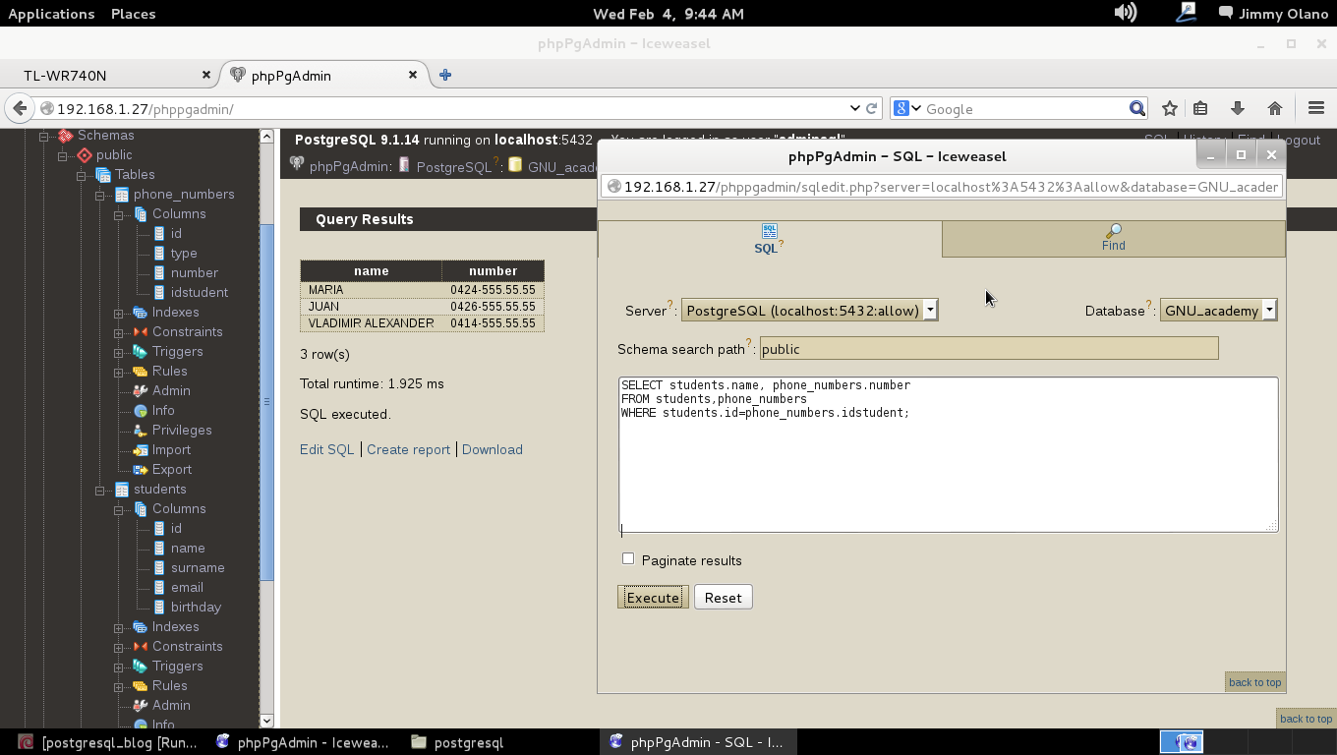
Task: Enable the Paginate results checkbox
Action: (x=628, y=559)
